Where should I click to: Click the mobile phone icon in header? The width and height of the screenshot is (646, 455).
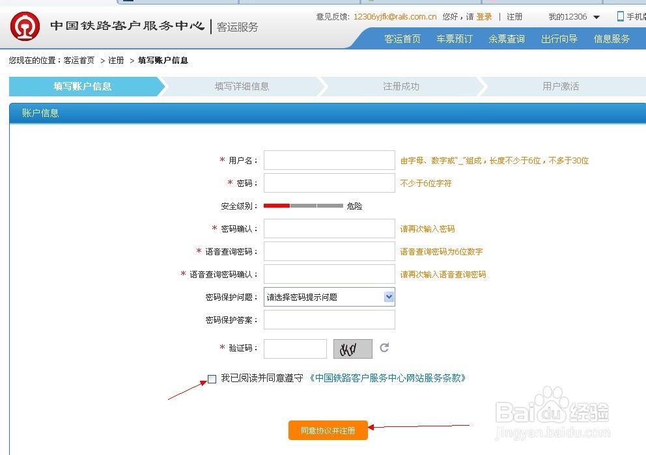pos(620,16)
